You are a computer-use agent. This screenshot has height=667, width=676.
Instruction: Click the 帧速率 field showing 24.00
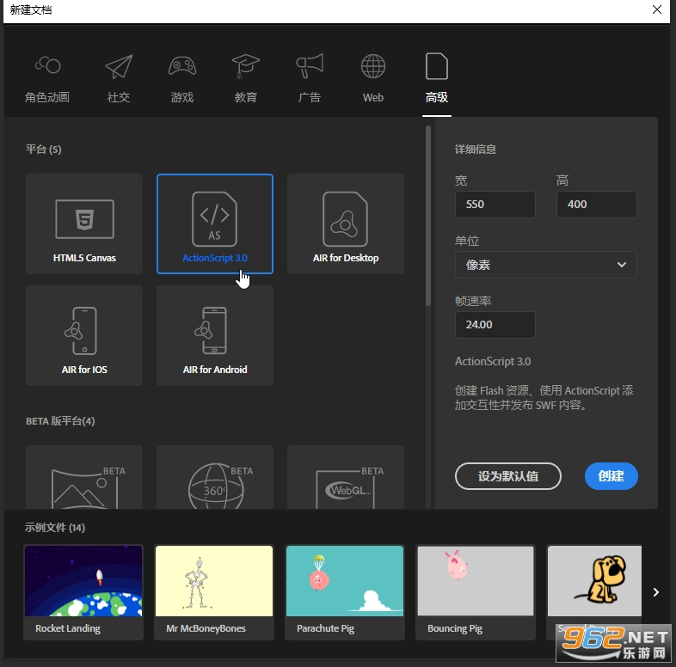pos(495,324)
